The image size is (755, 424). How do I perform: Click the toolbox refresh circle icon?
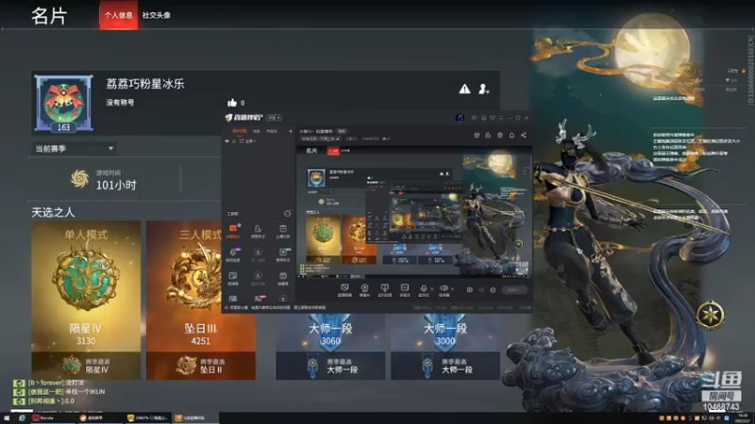288,214
